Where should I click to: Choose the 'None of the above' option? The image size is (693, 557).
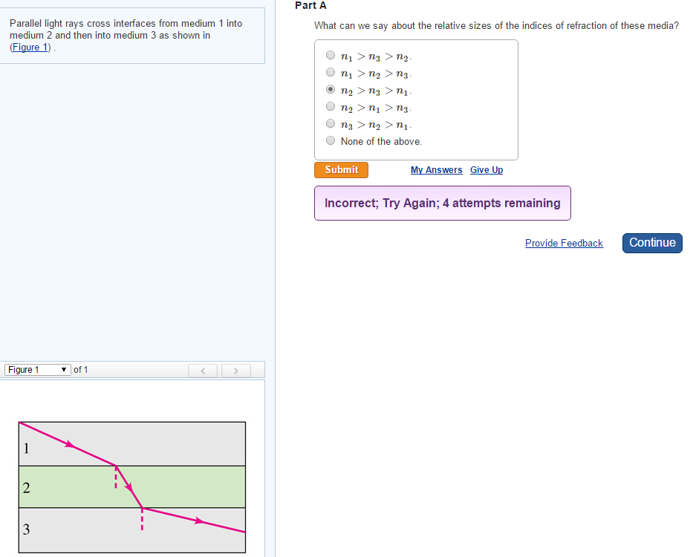click(331, 140)
